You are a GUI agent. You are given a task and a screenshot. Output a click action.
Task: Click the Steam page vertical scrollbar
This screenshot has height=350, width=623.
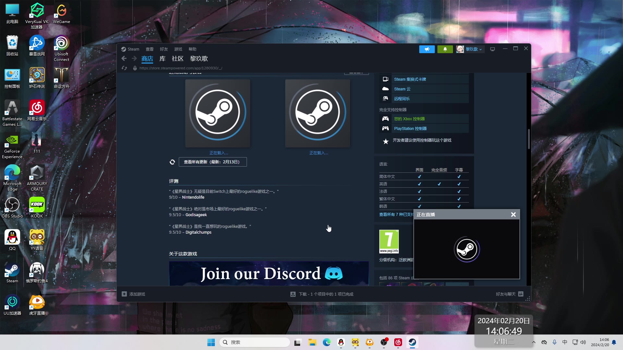(529, 139)
